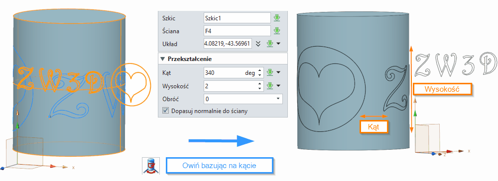Click the Obróć label text

click(x=170, y=99)
